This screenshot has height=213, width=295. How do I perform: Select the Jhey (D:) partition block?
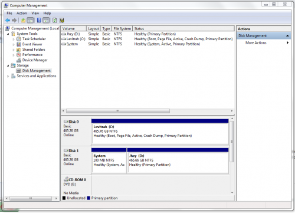pyautogui.click(x=178, y=163)
